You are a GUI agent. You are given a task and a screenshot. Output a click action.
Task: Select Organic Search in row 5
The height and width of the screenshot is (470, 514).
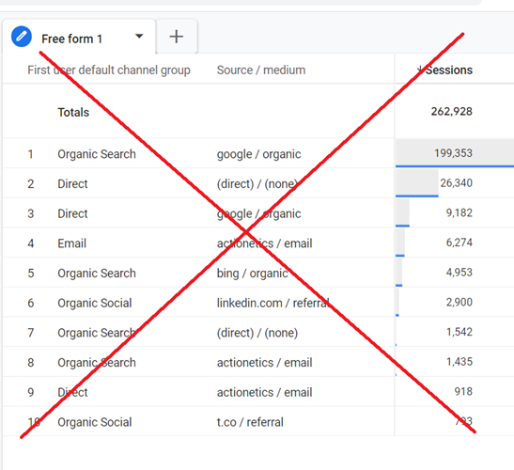point(97,274)
